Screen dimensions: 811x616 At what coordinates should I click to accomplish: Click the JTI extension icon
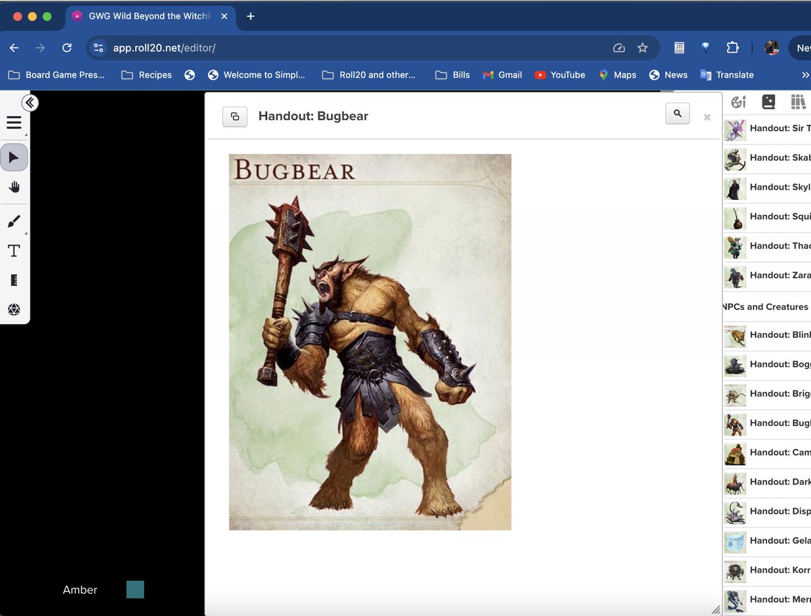click(679, 48)
